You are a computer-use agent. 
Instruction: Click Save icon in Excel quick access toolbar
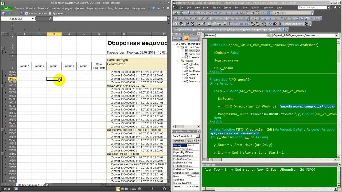coord(3,13)
